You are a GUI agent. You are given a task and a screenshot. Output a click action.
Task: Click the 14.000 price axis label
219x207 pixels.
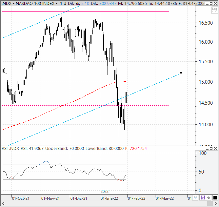point(206,125)
